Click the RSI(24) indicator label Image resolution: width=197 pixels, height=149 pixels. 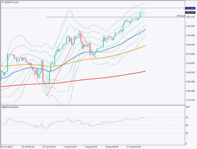(x=10, y=107)
